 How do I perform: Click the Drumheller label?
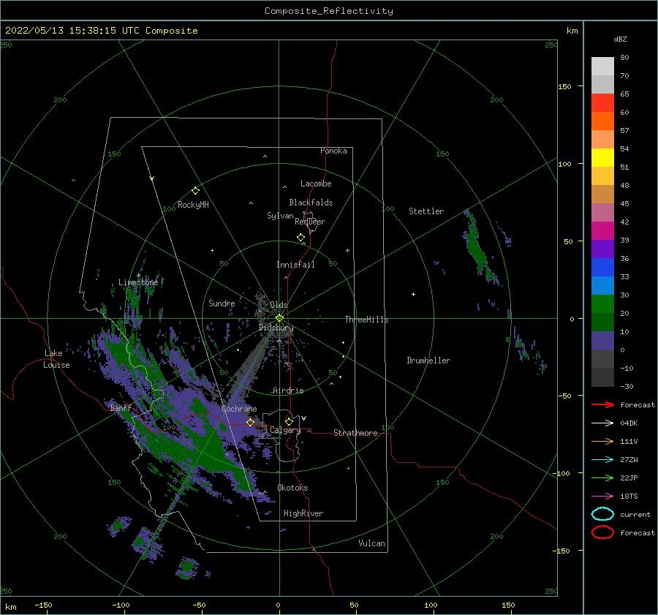coord(428,361)
